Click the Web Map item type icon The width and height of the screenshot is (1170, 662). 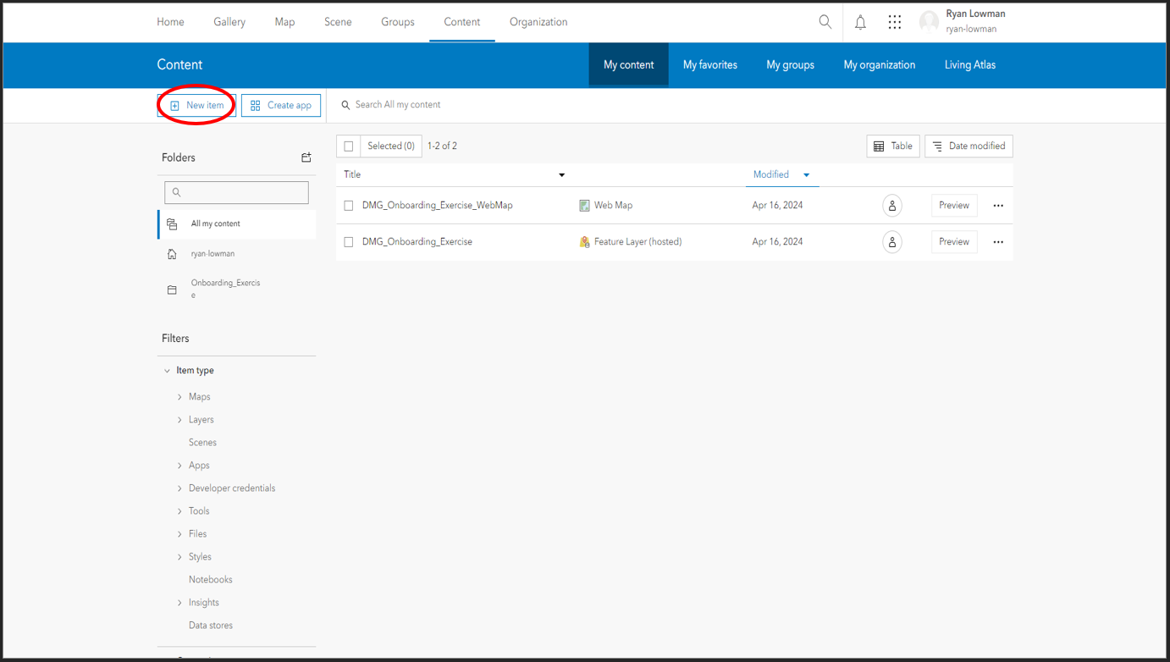tap(584, 205)
